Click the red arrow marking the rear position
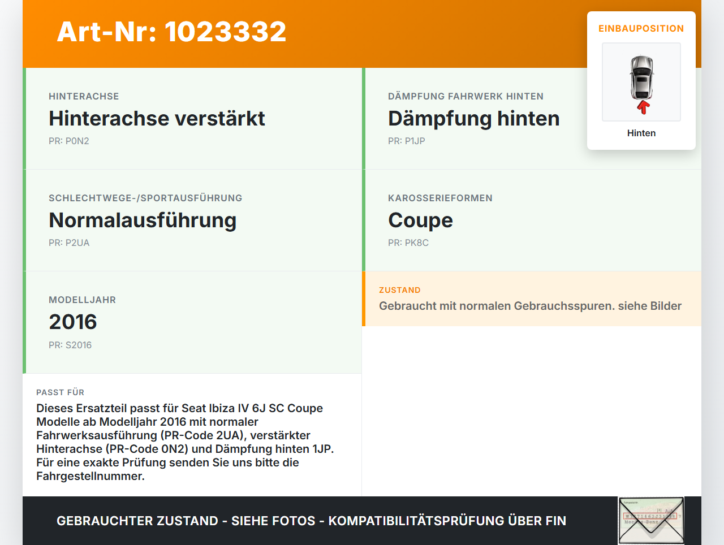Screen dimensions: 724x545 pos(643,107)
